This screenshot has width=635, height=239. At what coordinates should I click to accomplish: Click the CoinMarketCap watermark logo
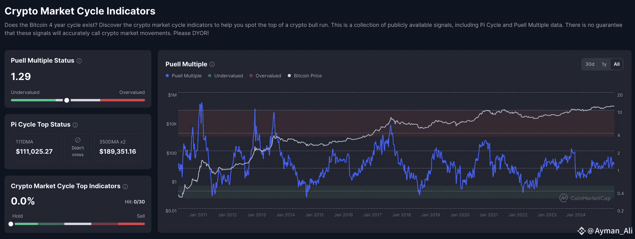[563, 198]
